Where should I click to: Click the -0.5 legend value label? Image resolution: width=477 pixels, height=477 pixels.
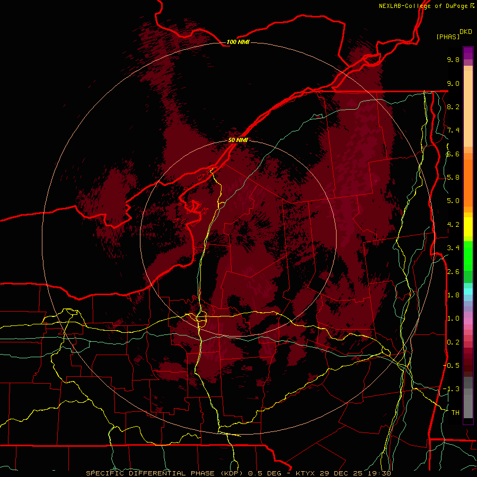pyautogui.click(x=451, y=366)
